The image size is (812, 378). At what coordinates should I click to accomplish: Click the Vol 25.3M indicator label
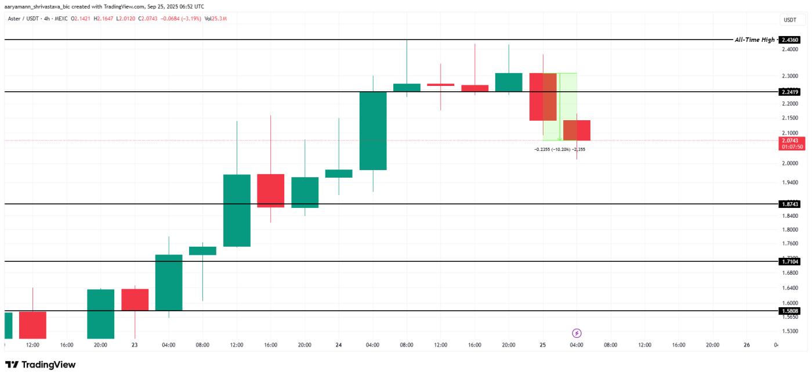(x=215, y=19)
